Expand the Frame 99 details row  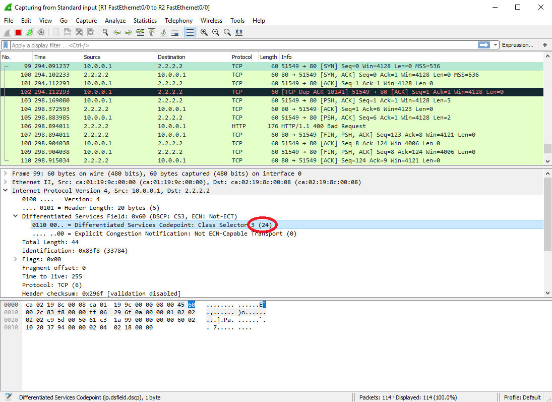click(6, 173)
